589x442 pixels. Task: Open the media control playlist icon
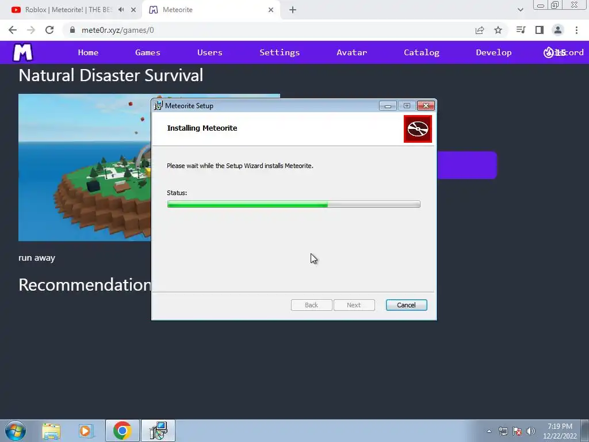point(521,30)
